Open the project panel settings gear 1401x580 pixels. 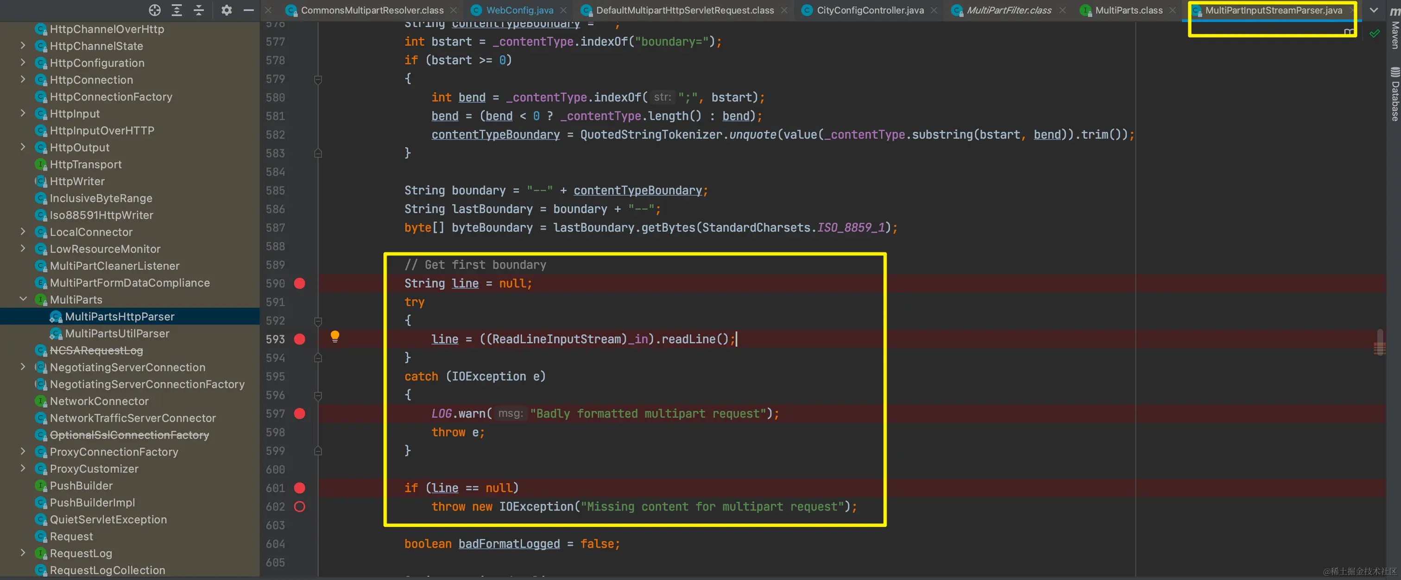(x=226, y=10)
